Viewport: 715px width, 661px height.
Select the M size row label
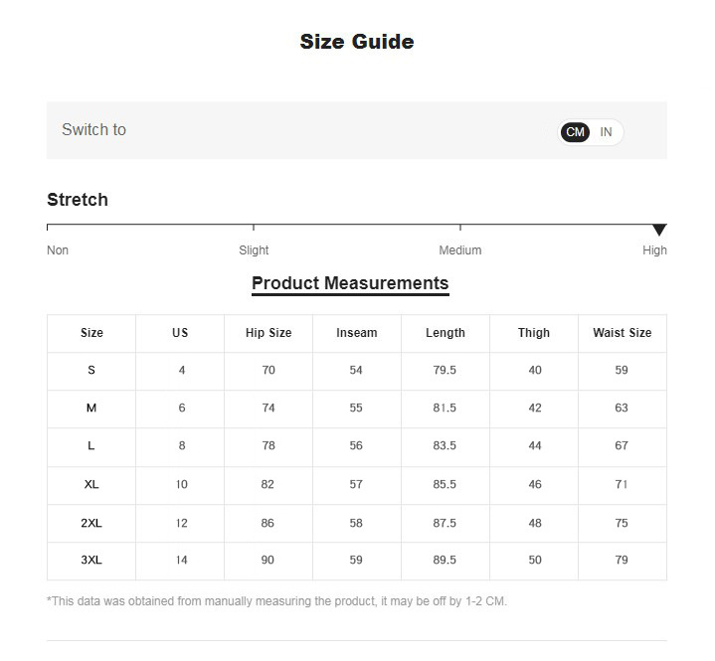pos(91,409)
